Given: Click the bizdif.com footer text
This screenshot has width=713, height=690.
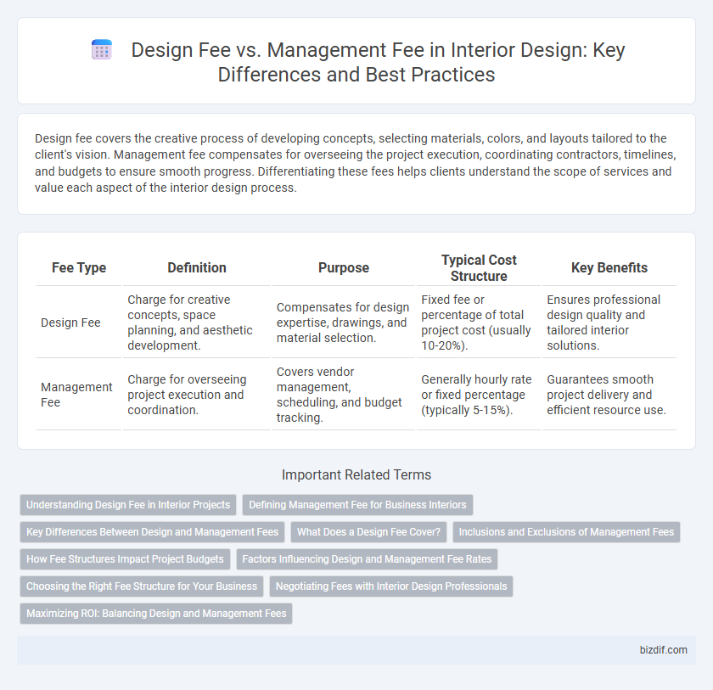Looking at the screenshot, I should tap(664, 650).
